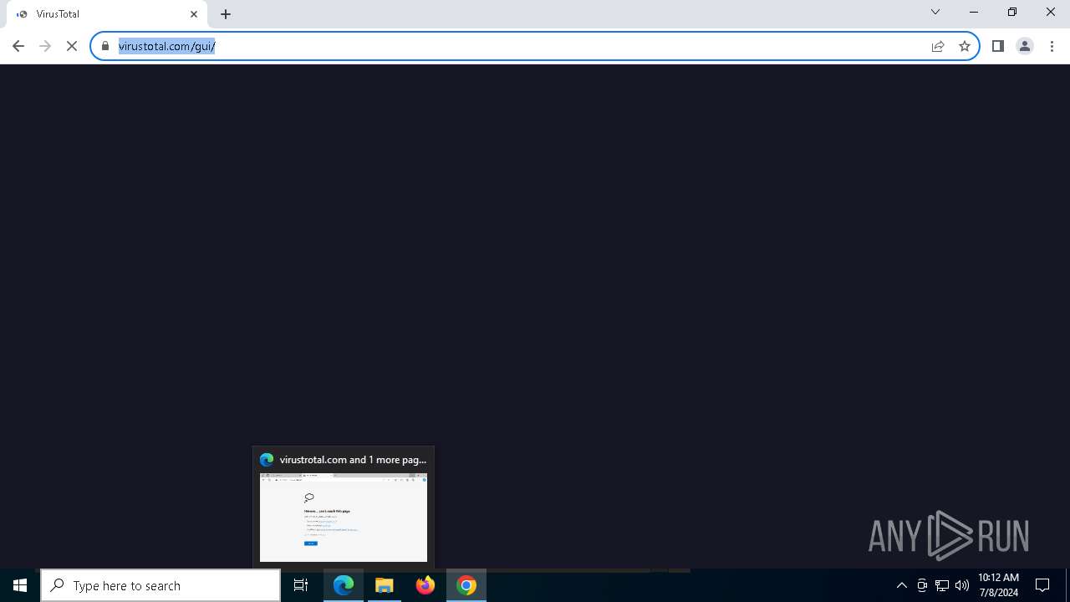Open the Chrome profile avatar
This screenshot has width=1070, height=602.
(1025, 46)
